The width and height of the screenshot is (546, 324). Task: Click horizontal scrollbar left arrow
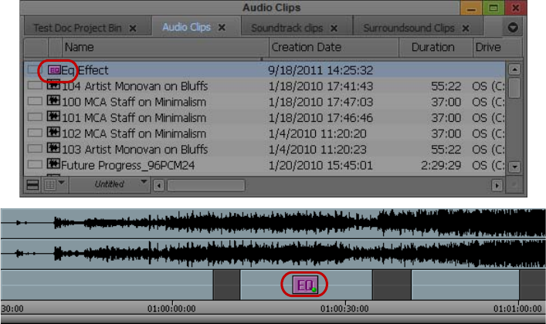pos(159,185)
